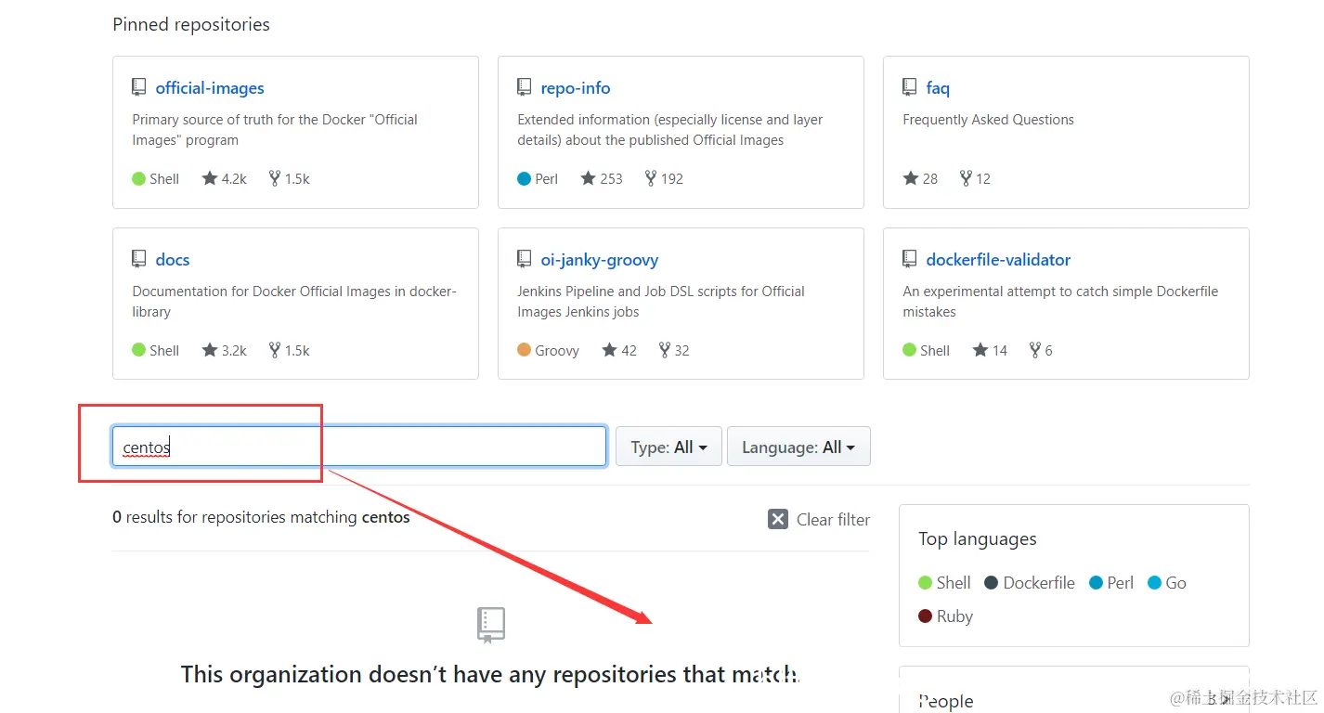Click the repo icon beside dockerfile-validator
The width and height of the screenshot is (1324, 713).
click(910, 259)
